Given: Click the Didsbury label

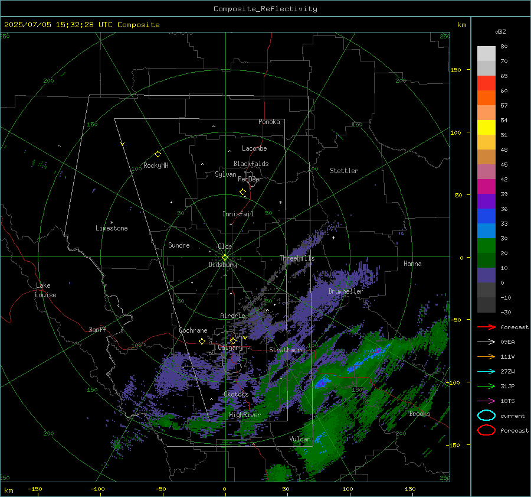Looking at the screenshot, I should [x=222, y=265].
